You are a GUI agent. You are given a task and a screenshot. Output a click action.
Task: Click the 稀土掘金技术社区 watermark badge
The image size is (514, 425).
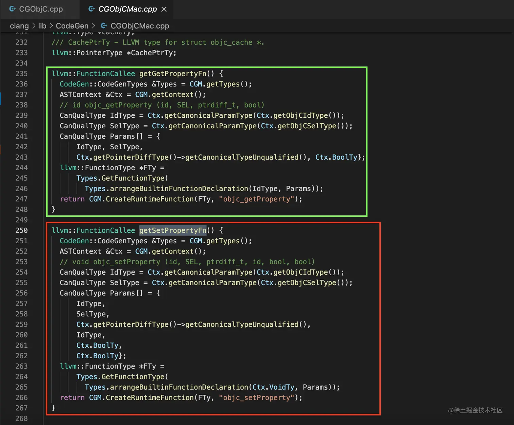coord(475,410)
